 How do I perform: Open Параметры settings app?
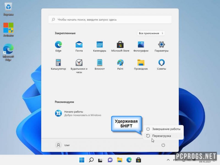[161, 46]
